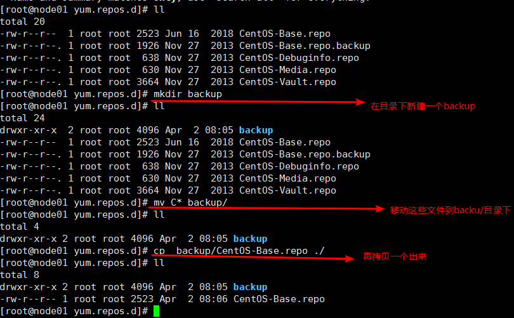Click the drwxr-xr-x permissions under total 24
Screen dimensions: 514x318
pos(28,130)
